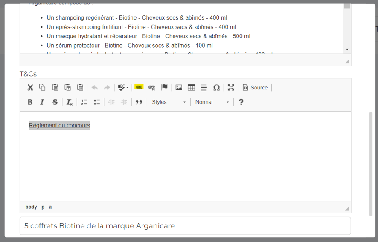Toggle Strikethrough formatting
Image resolution: width=378 pixels, height=242 pixels.
55,102
